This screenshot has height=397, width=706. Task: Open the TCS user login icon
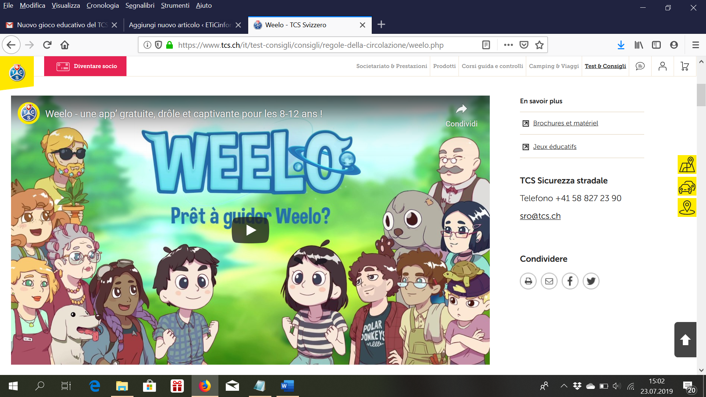click(x=663, y=66)
